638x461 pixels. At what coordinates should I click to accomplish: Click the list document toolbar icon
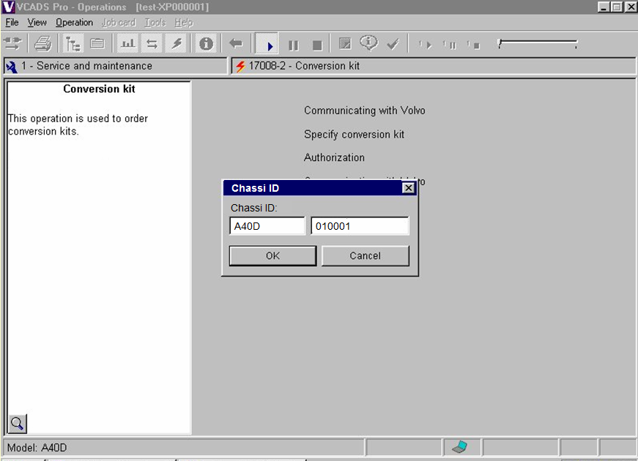[x=97, y=43]
